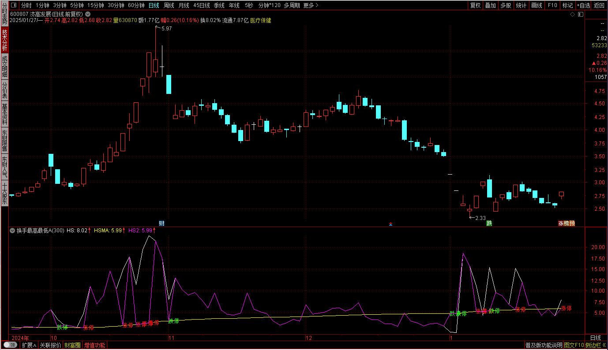Viewport: 608px width, 350px height.
Task: Select the 5秒 period
Action: pos(249,5)
